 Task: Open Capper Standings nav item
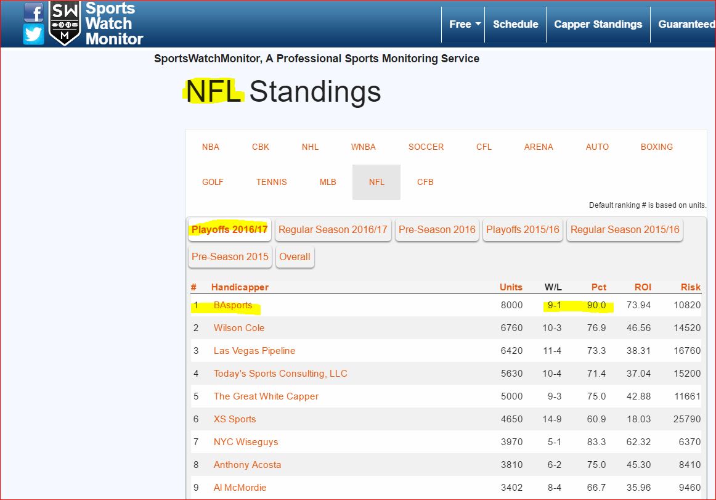[x=598, y=24]
